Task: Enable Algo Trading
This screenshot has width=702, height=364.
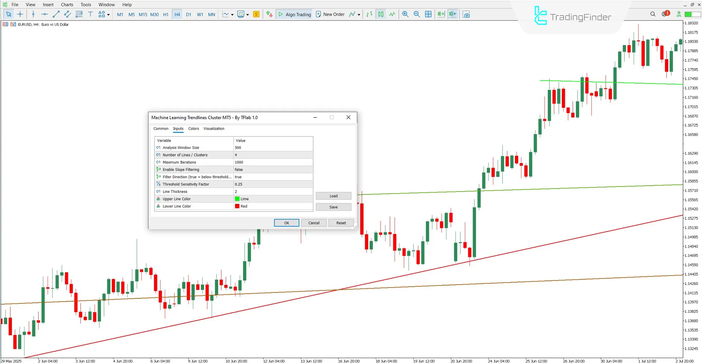Action: tap(294, 14)
